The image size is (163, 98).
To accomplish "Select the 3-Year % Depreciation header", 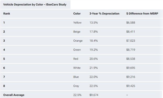I will pos(104,13).
